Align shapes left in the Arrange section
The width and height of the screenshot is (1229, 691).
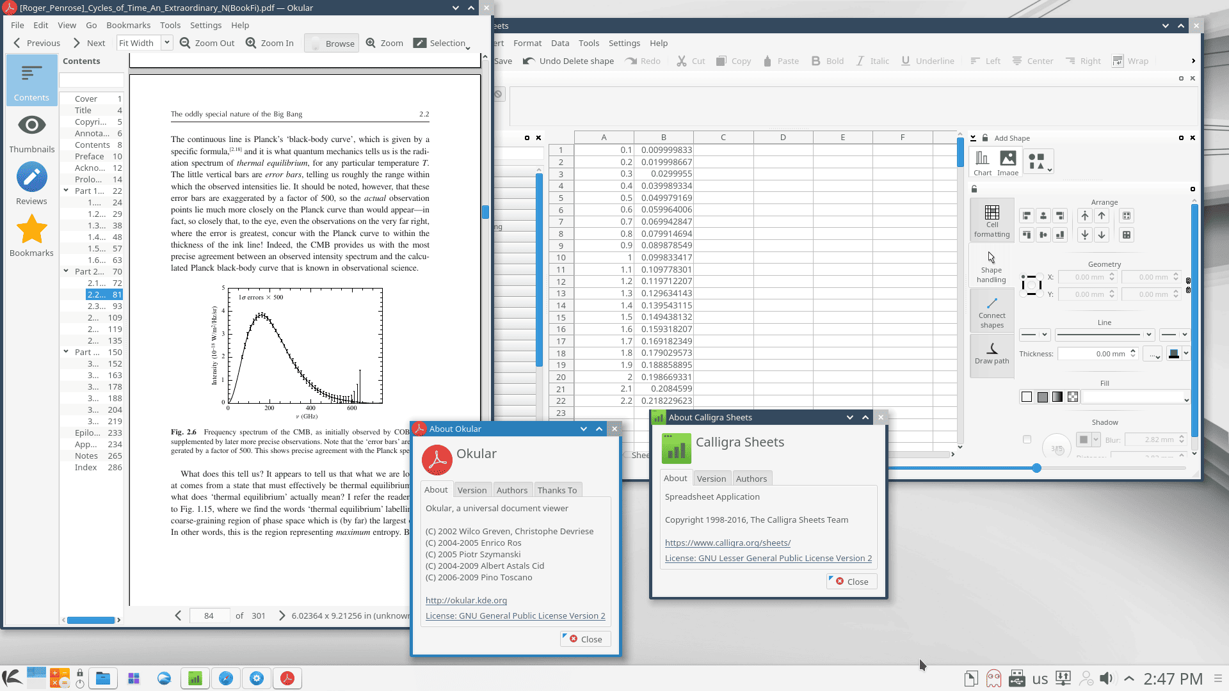click(1027, 216)
